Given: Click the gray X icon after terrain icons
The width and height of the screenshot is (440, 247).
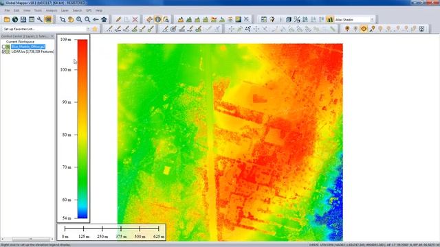Looking at the screenshot, I should pos(246,19).
